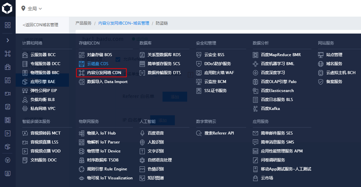The height and width of the screenshot is (187, 361).
Task: Click the 音视频直播 LSS icon
Action: (x=25, y=142)
